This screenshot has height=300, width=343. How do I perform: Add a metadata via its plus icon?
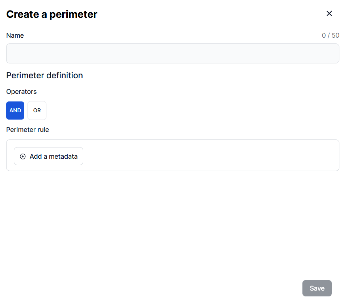(x=23, y=157)
